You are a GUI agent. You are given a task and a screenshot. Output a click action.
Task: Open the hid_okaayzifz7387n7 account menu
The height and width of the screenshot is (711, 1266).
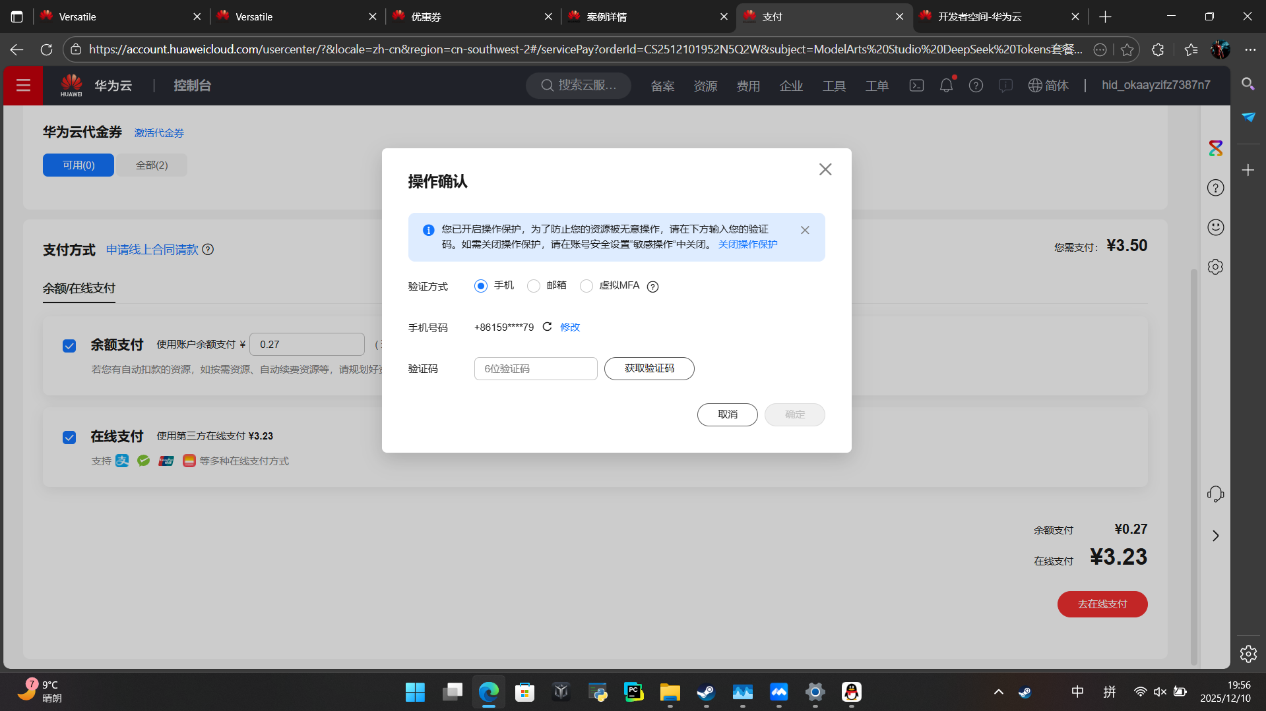[x=1156, y=85]
